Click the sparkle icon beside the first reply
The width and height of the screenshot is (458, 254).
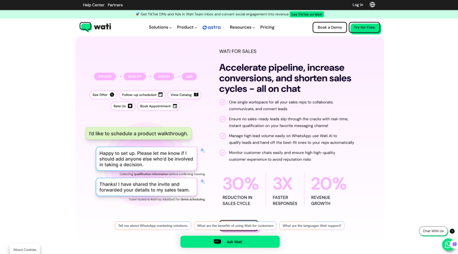[202, 150]
